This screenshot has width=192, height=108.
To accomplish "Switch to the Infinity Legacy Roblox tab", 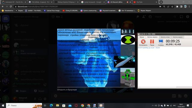I will (x=40, y=2).
